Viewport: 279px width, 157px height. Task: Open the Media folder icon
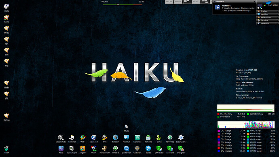pos(6,28)
